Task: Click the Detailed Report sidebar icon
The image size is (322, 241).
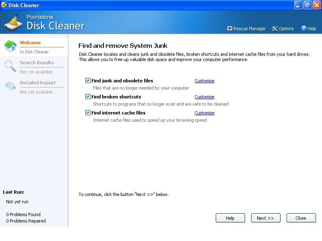Action: click(10, 86)
